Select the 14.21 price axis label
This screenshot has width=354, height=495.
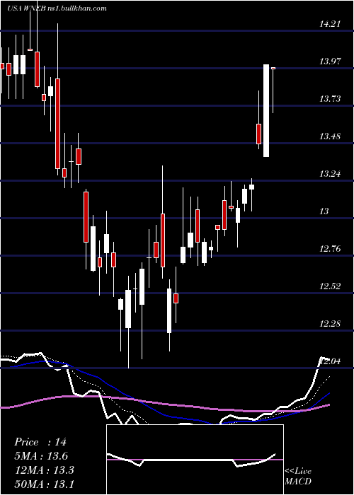(330, 23)
